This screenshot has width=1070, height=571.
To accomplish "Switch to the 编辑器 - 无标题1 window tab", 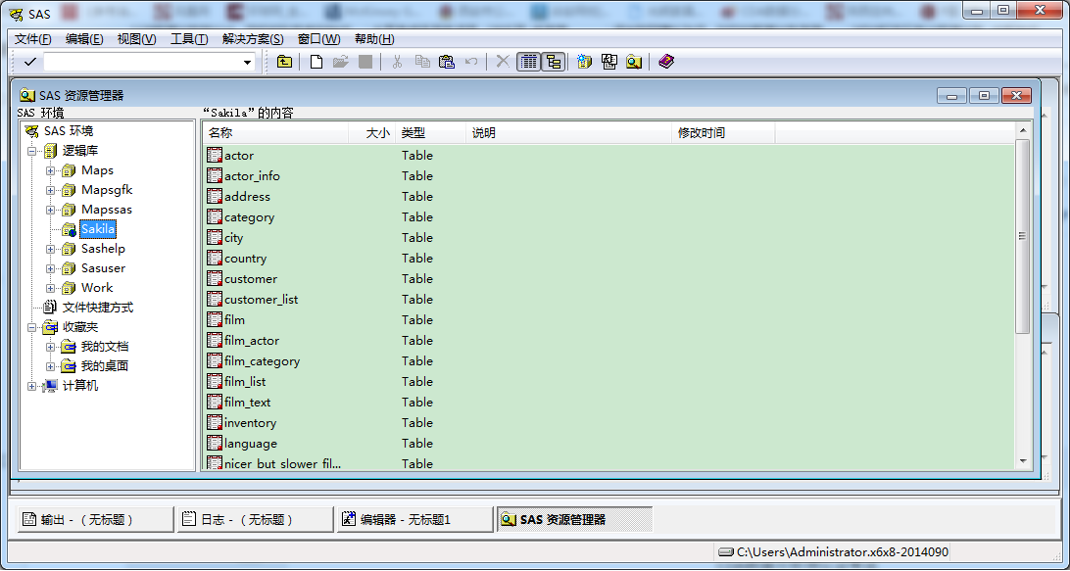I will coord(414,520).
